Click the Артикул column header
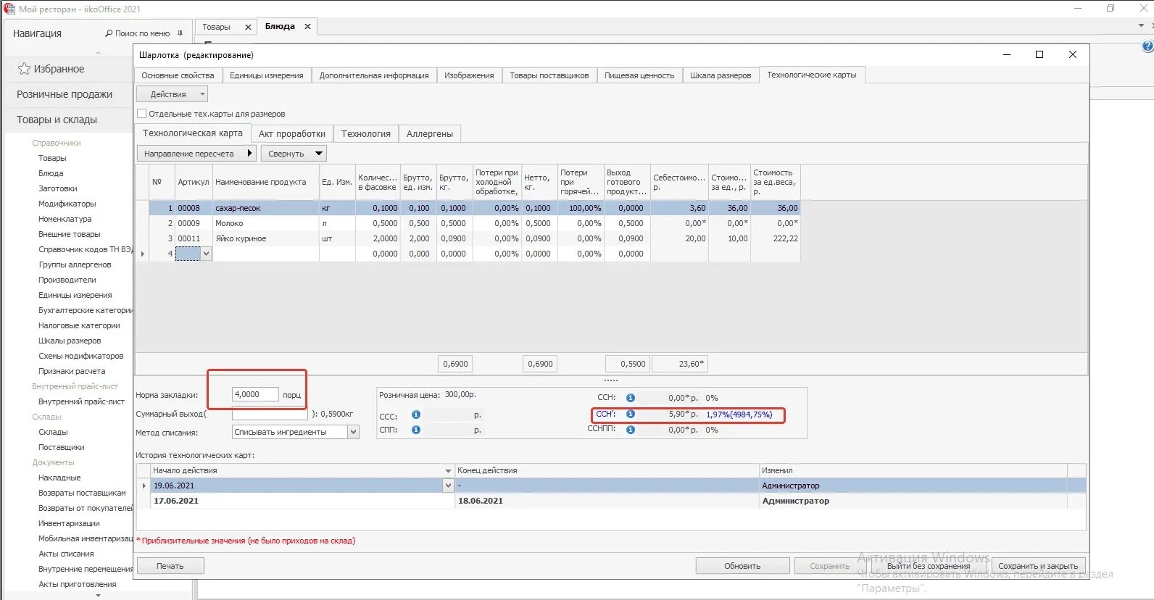Image resolution: width=1154 pixels, height=600 pixels. point(194,182)
